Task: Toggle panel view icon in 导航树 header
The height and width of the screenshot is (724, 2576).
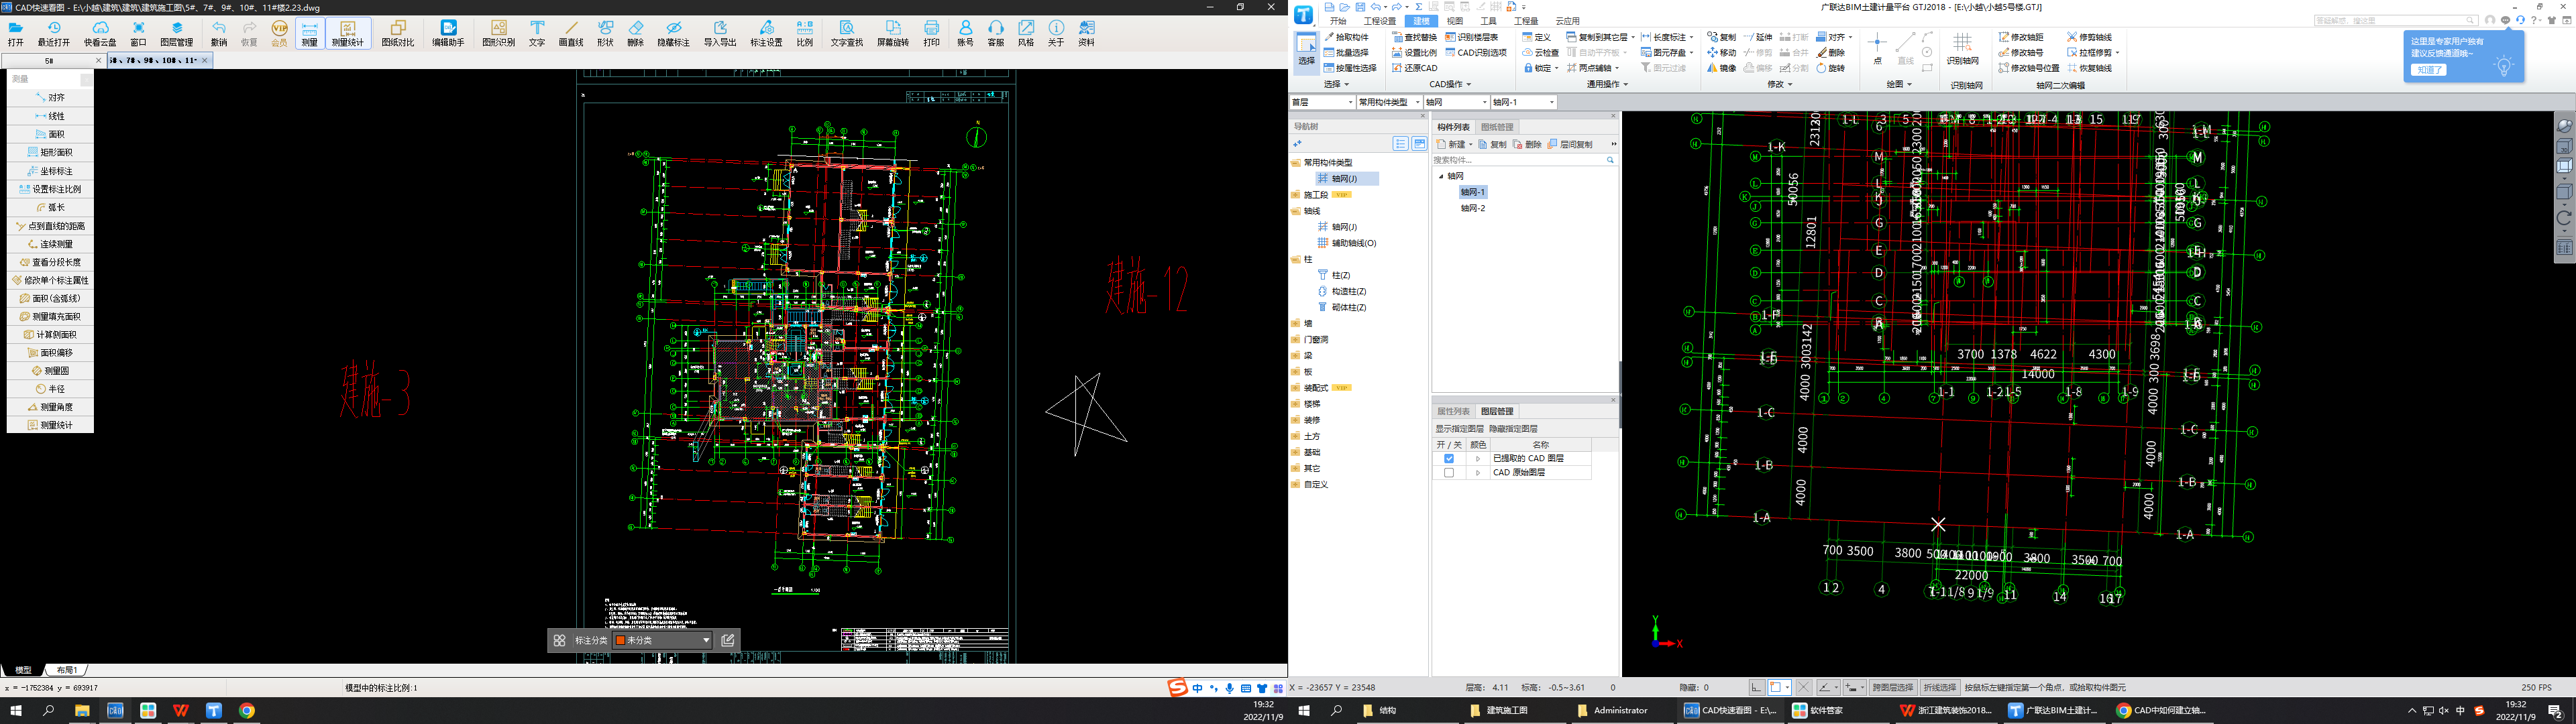Action: coord(1419,144)
